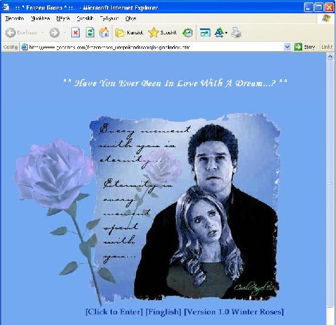Maximize the Internet Explorer window
Viewport: 336px width, 325px height.
pyautogui.click(x=319, y=7)
